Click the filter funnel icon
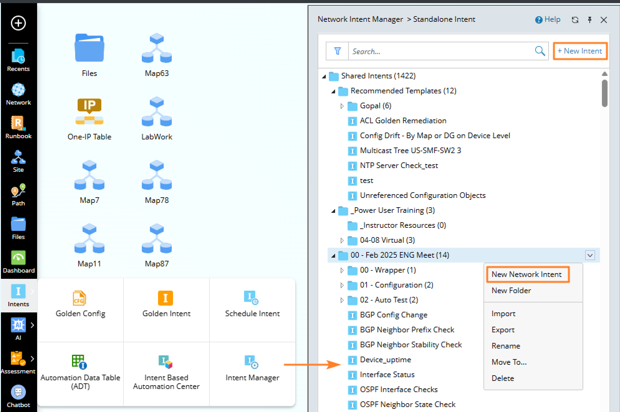Screen dimensions: 620x412 [x=337, y=51]
